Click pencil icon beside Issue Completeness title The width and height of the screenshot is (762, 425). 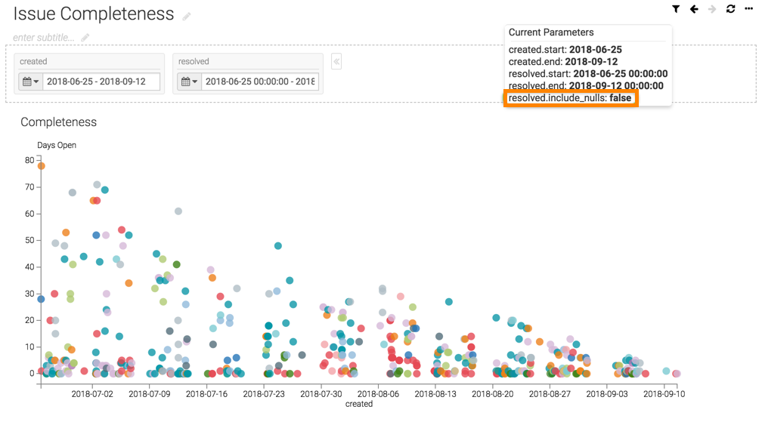pos(187,16)
